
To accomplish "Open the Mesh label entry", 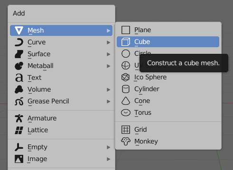I will click(x=36, y=30).
